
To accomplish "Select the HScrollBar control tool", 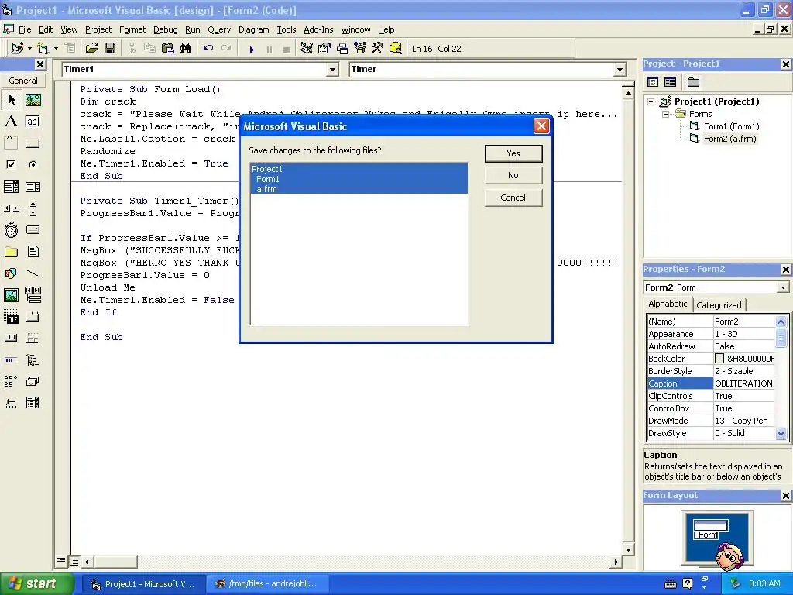I will click(x=11, y=208).
